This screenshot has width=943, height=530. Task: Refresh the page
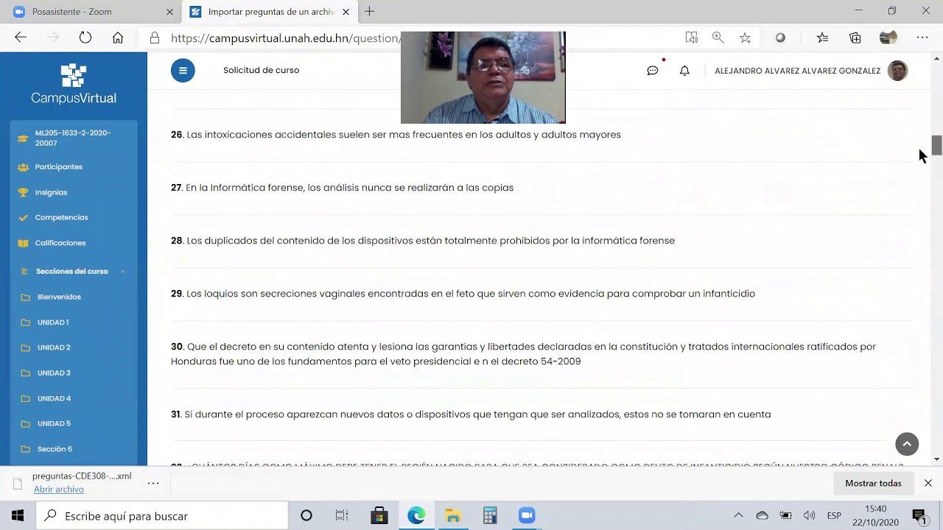coord(85,38)
